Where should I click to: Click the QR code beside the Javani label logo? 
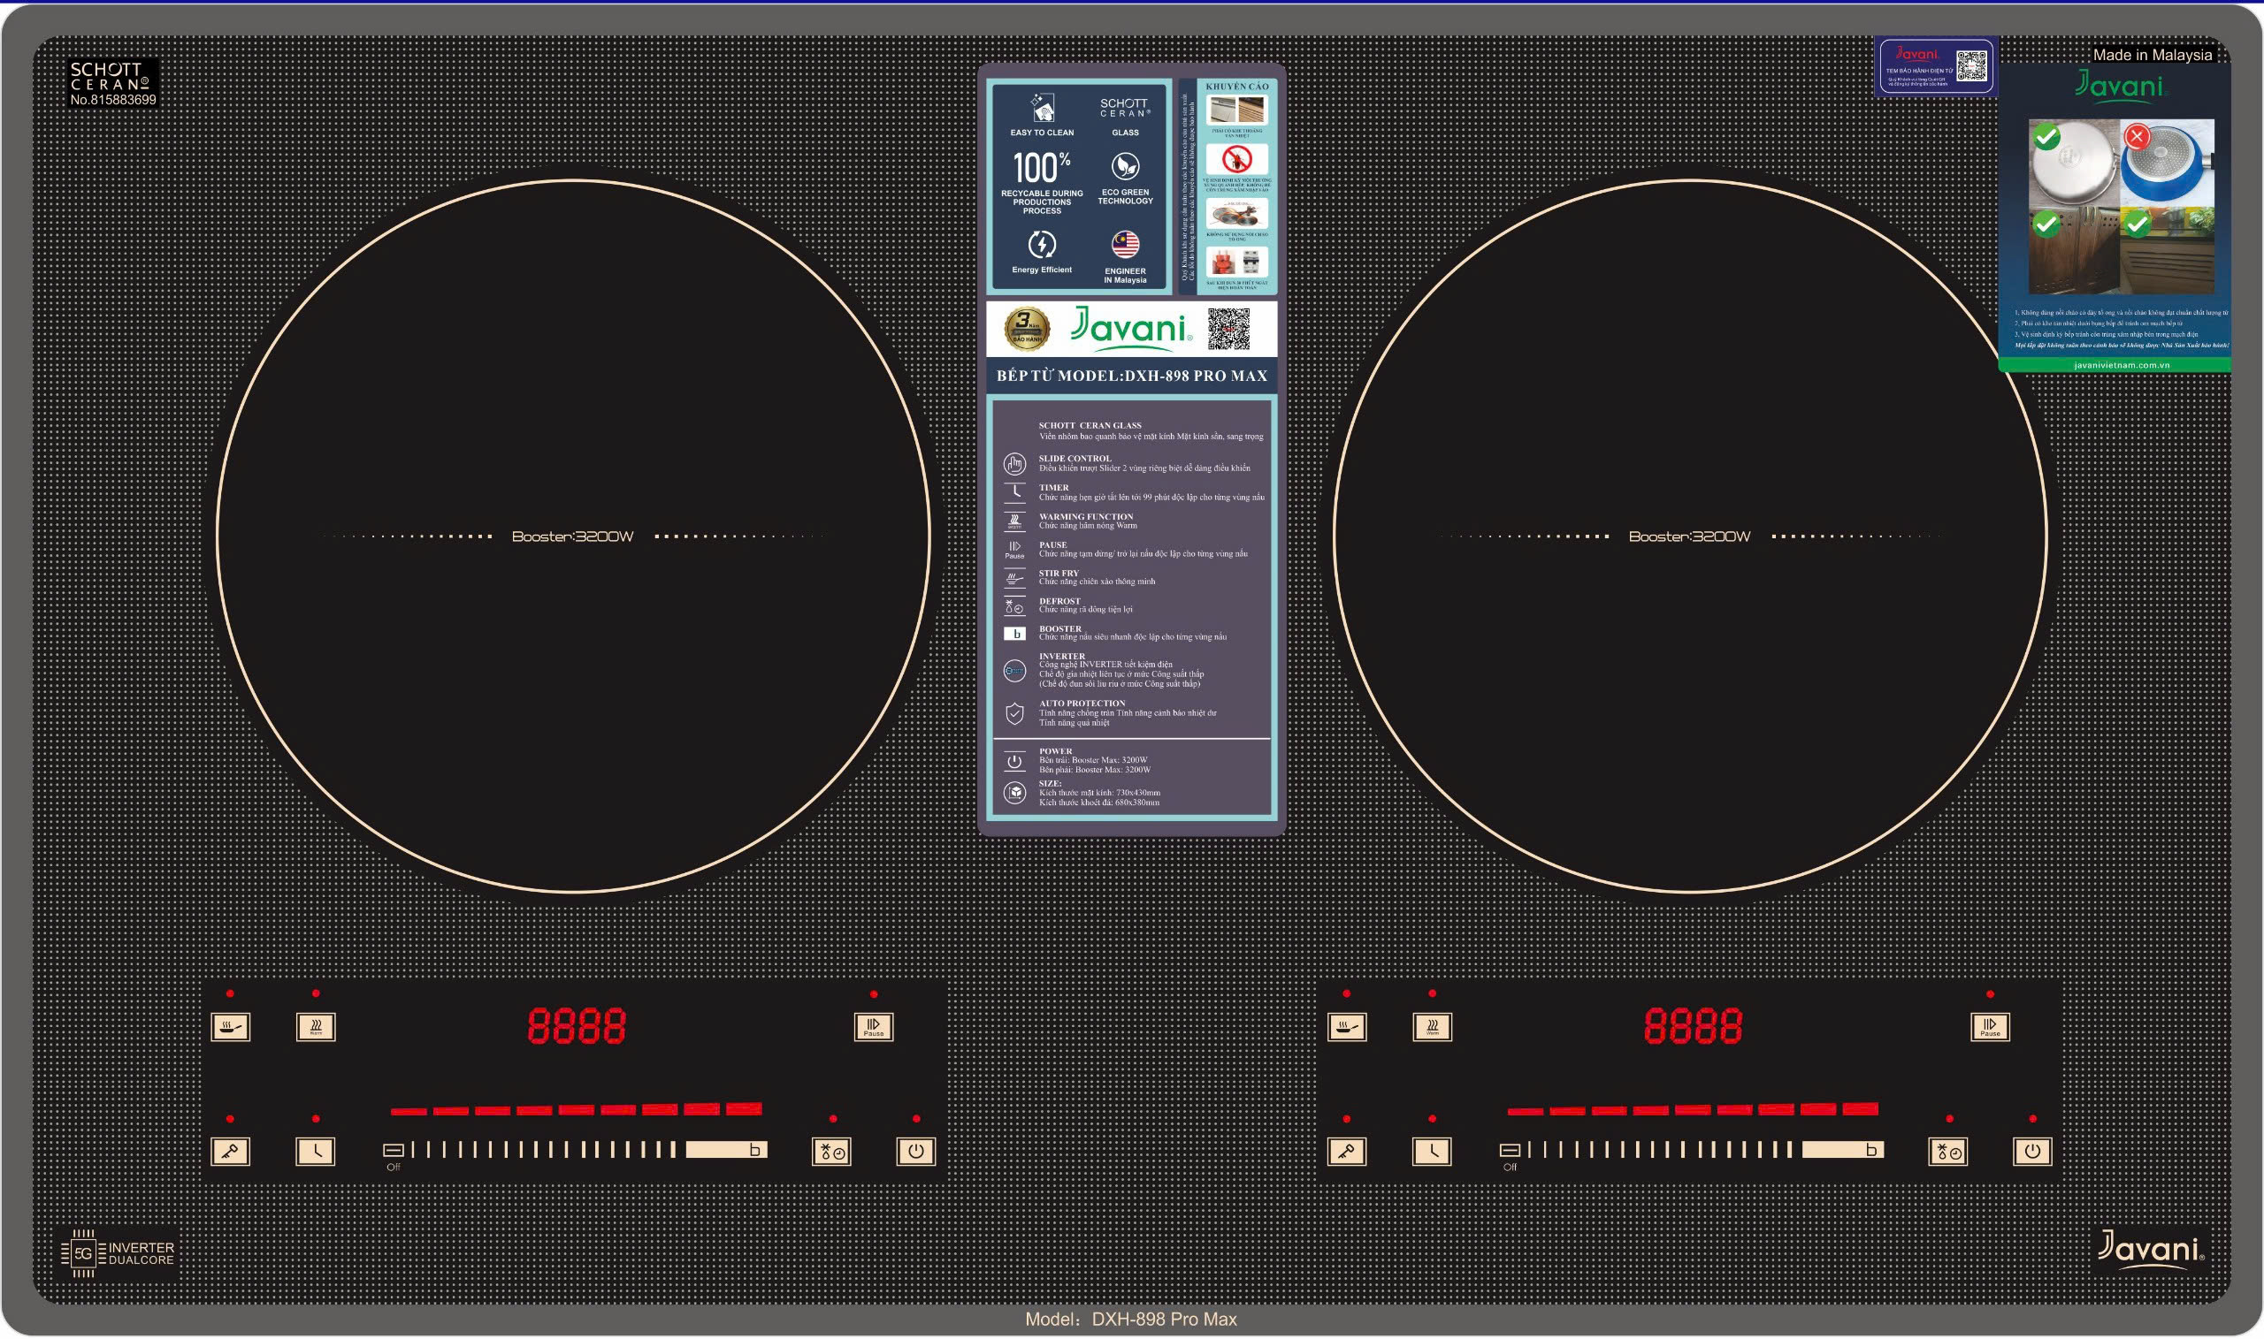point(1228,329)
